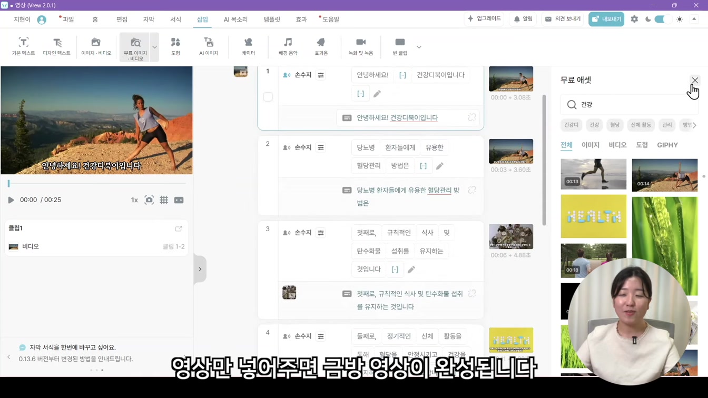Toggle the grid overlay icon
Screen dimensions: 708x398
[164, 200]
